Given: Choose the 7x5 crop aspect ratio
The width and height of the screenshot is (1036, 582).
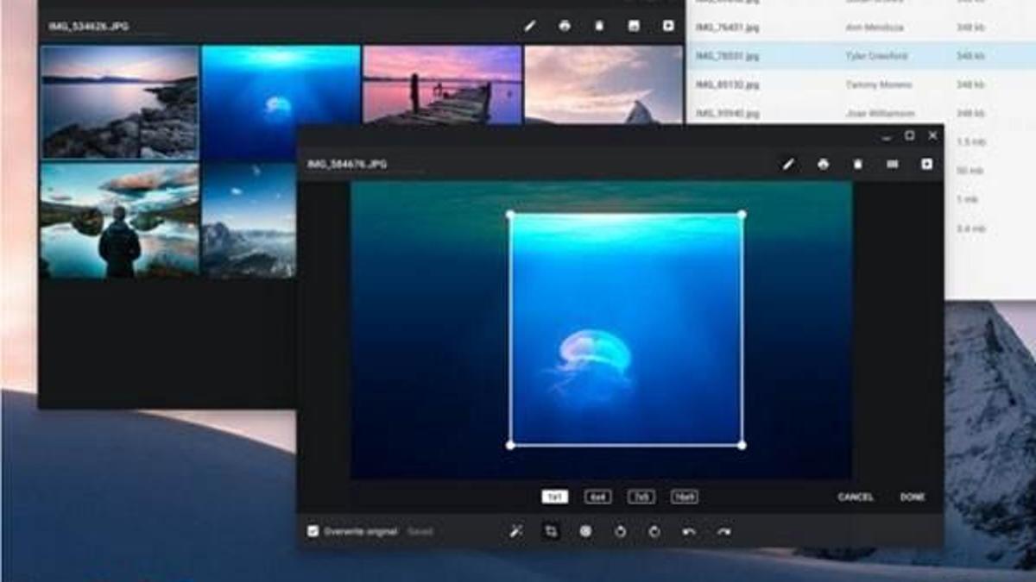Looking at the screenshot, I should click(641, 497).
